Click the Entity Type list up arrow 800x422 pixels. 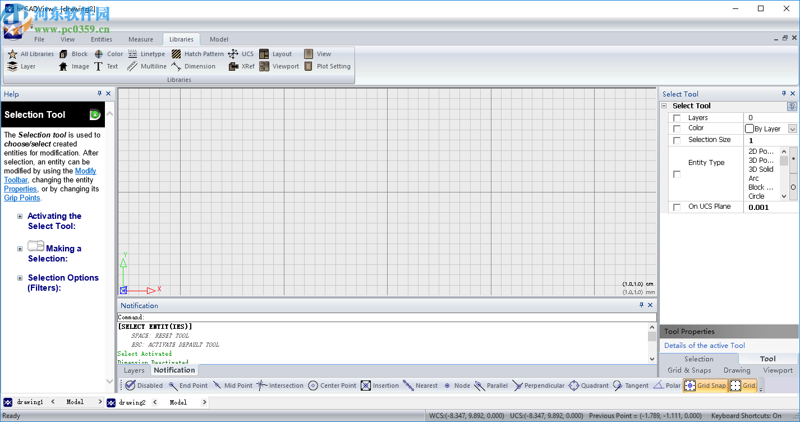[784, 152]
